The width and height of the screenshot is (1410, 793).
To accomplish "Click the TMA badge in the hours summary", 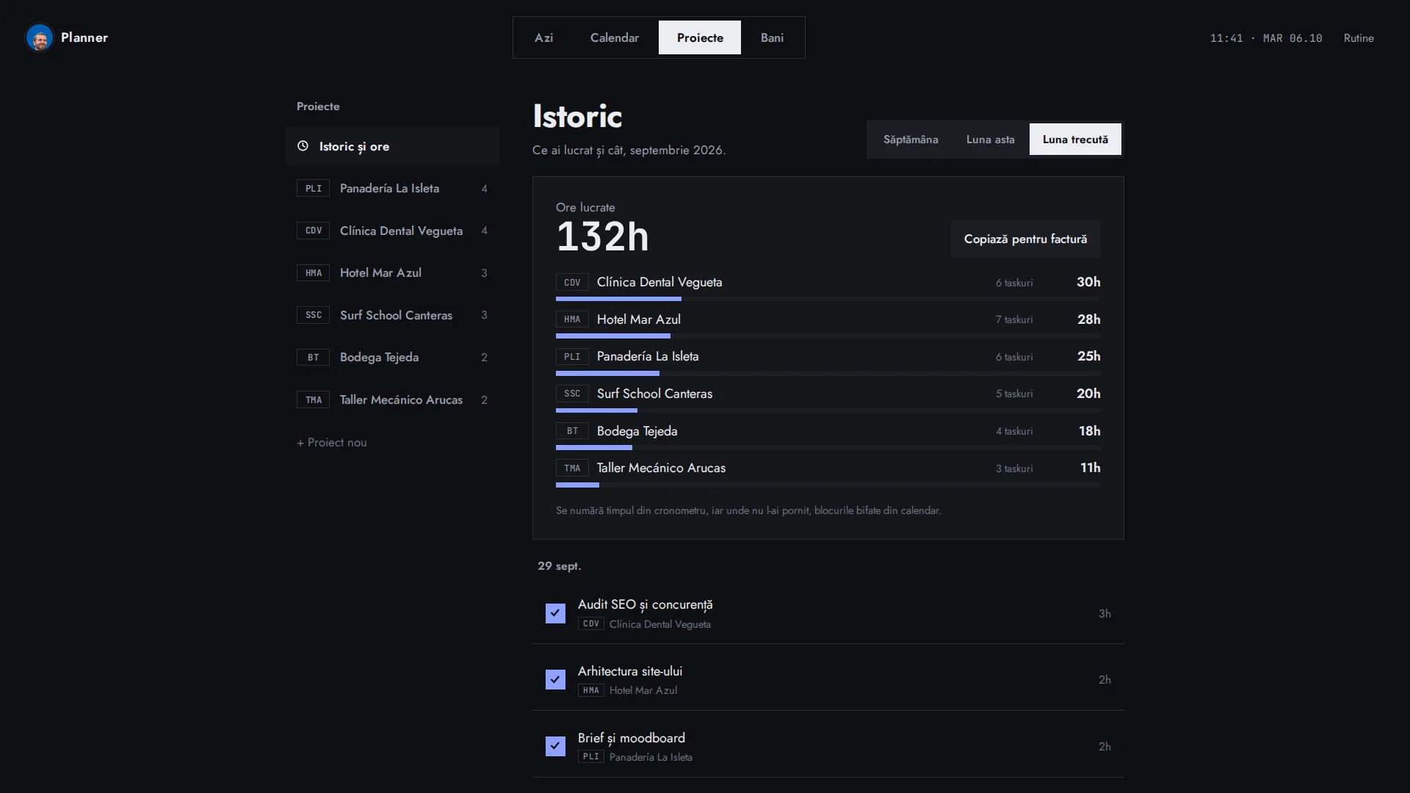I will tap(572, 468).
